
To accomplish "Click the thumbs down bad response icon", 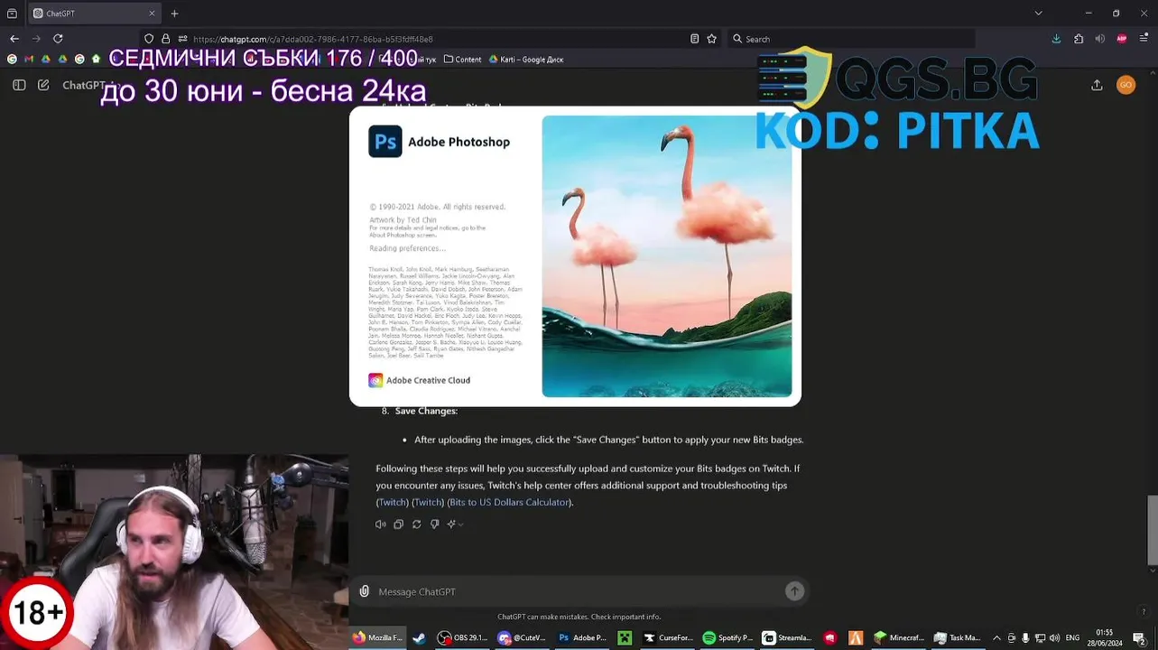I will (x=434, y=525).
